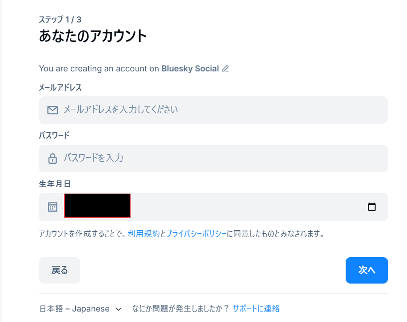Click the 生年月日 birthdate value field

(97, 206)
